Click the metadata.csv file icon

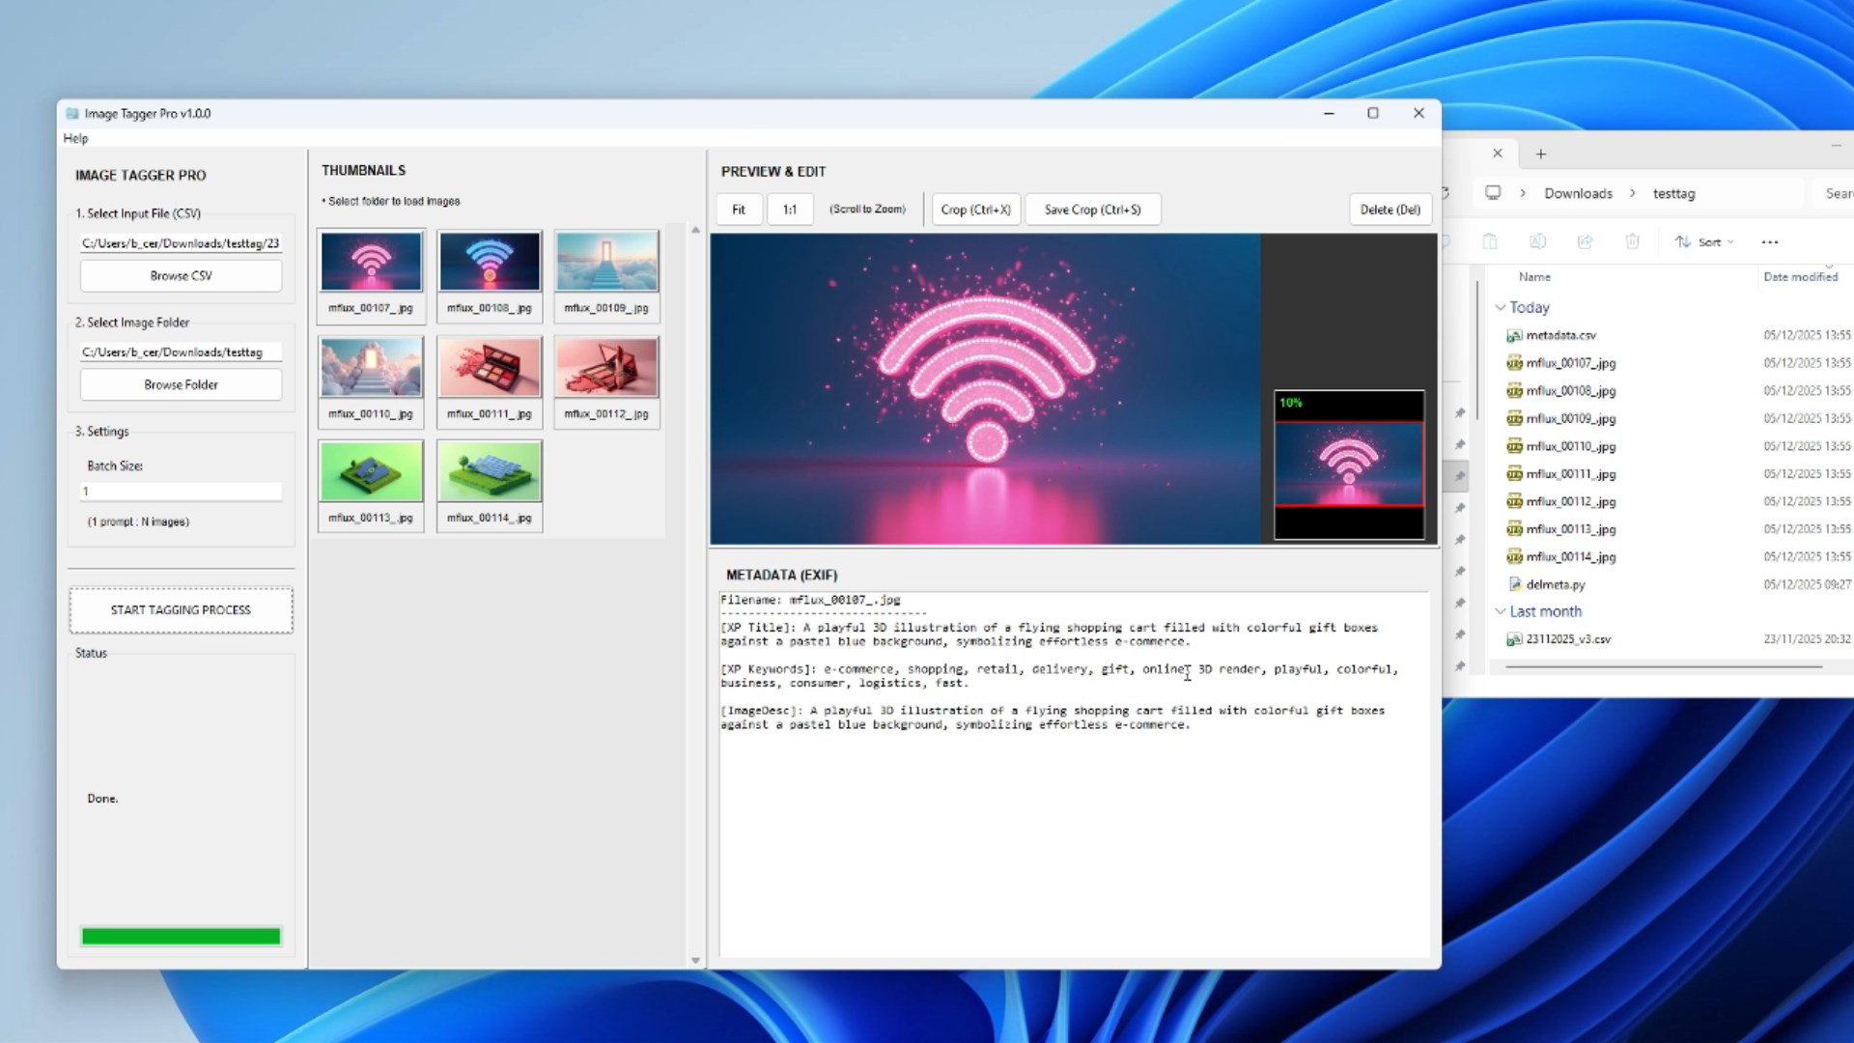(1514, 335)
